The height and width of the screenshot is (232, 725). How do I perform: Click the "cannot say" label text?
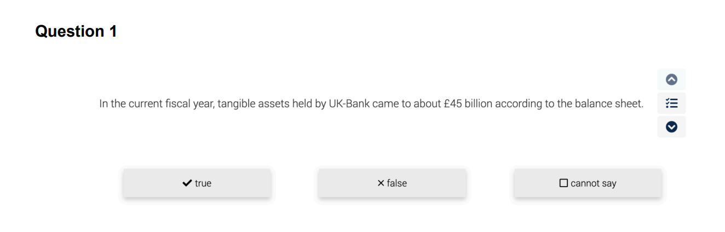pos(594,183)
